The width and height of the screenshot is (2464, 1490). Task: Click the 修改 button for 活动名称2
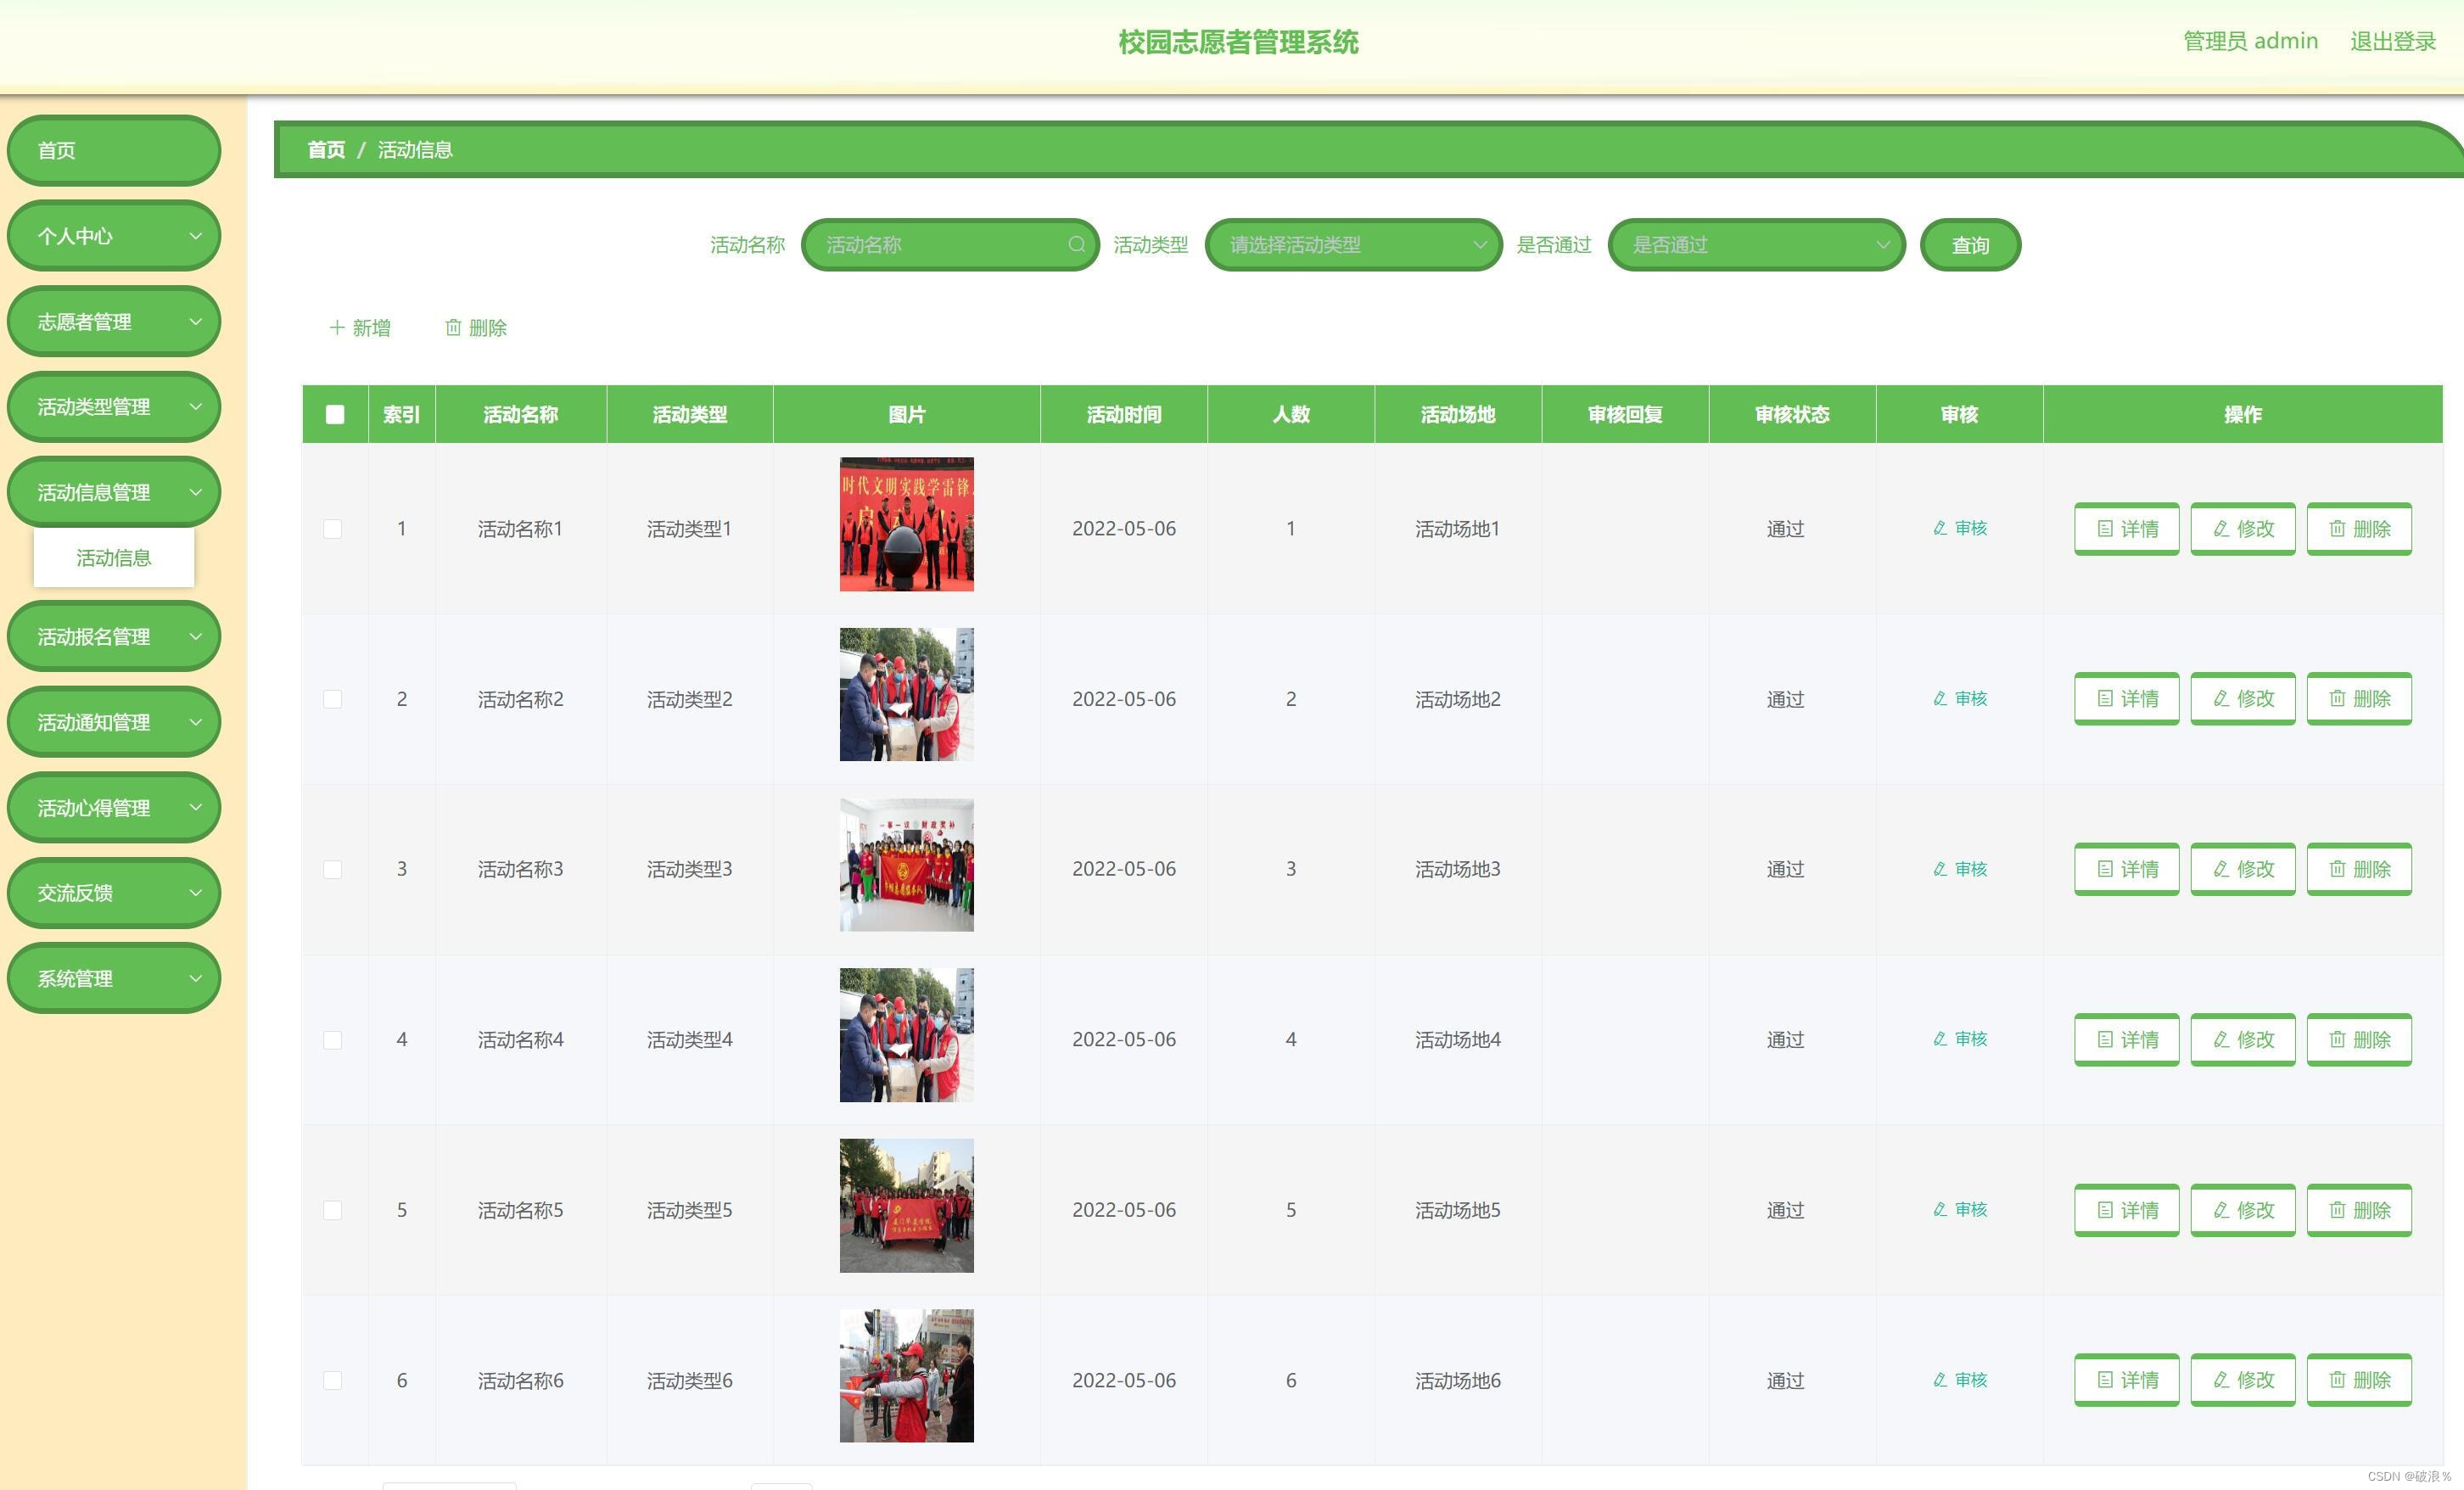(x=2242, y=698)
